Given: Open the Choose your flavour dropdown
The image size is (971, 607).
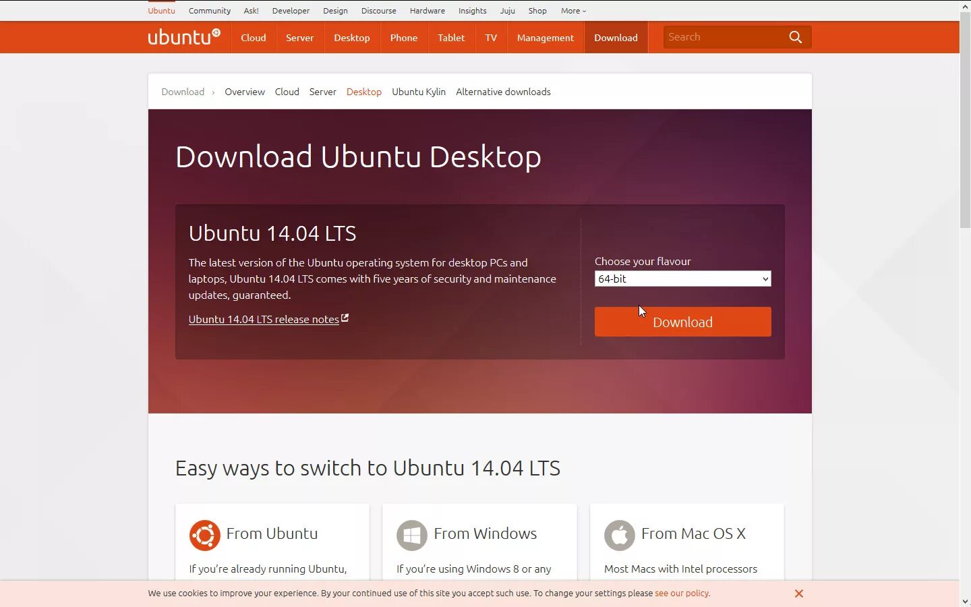Looking at the screenshot, I should (x=682, y=279).
